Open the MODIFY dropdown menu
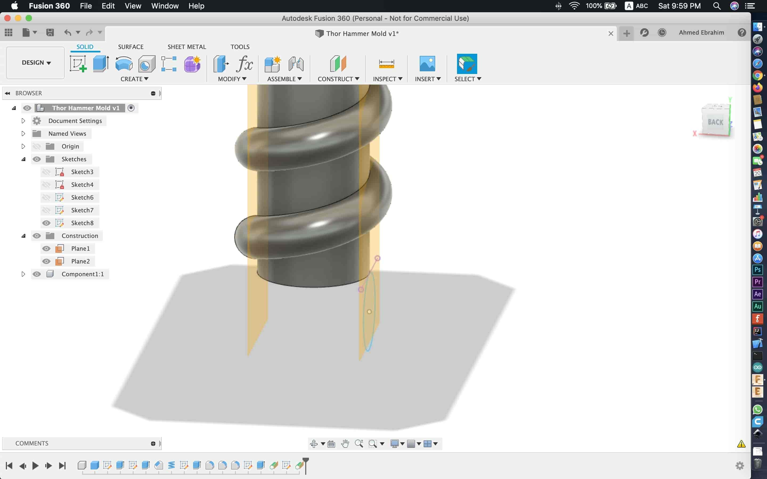 (232, 79)
